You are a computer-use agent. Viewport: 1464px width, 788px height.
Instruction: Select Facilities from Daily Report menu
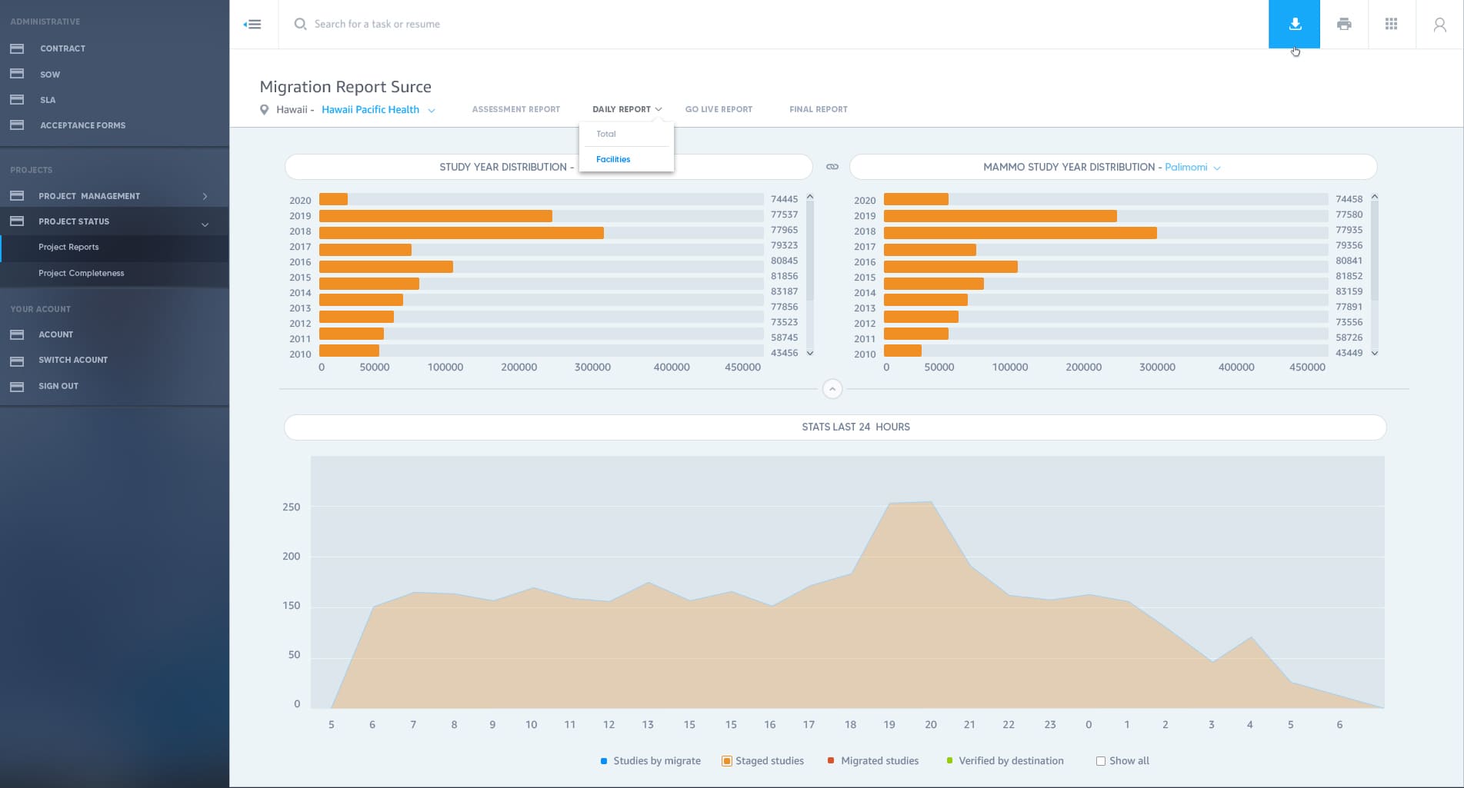pyautogui.click(x=613, y=159)
